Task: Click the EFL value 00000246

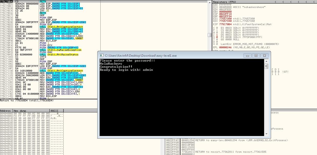Action: 225,47
